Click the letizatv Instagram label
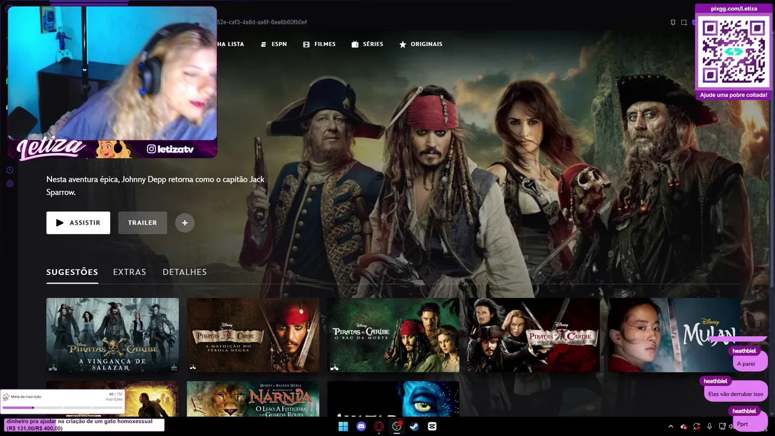 170,149
